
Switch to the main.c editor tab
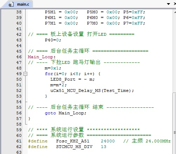click(x=19, y=4)
